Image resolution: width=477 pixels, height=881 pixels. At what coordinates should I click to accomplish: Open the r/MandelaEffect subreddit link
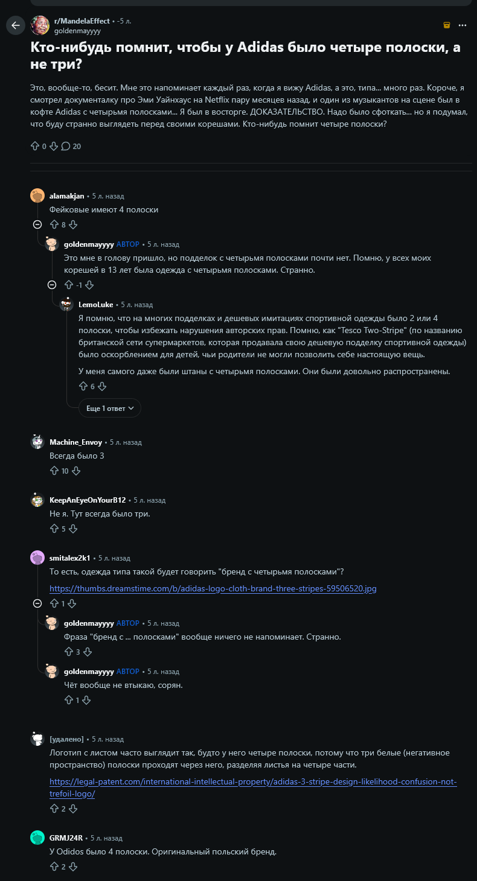point(82,21)
